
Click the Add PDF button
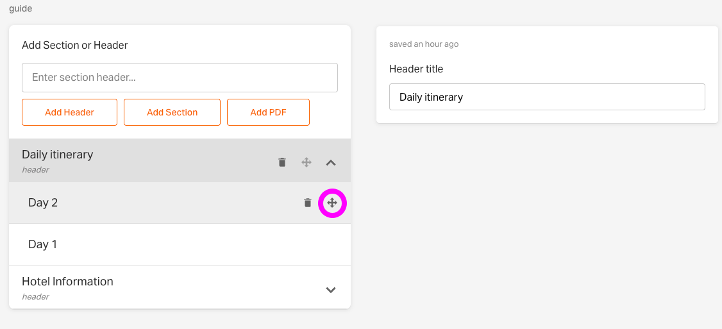click(x=269, y=112)
